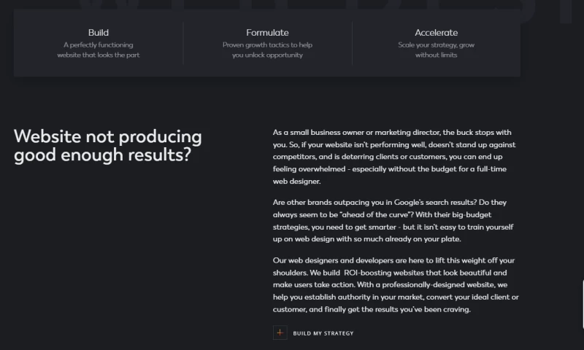
Task: Click the paragraph starting "As a small business owner"
Action: (394, 157)
